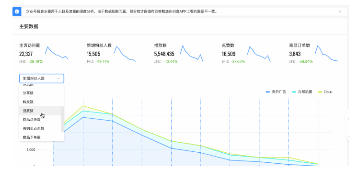
Task: Click the 点赞数 sparkline chart
Action: tap(259, 54)
